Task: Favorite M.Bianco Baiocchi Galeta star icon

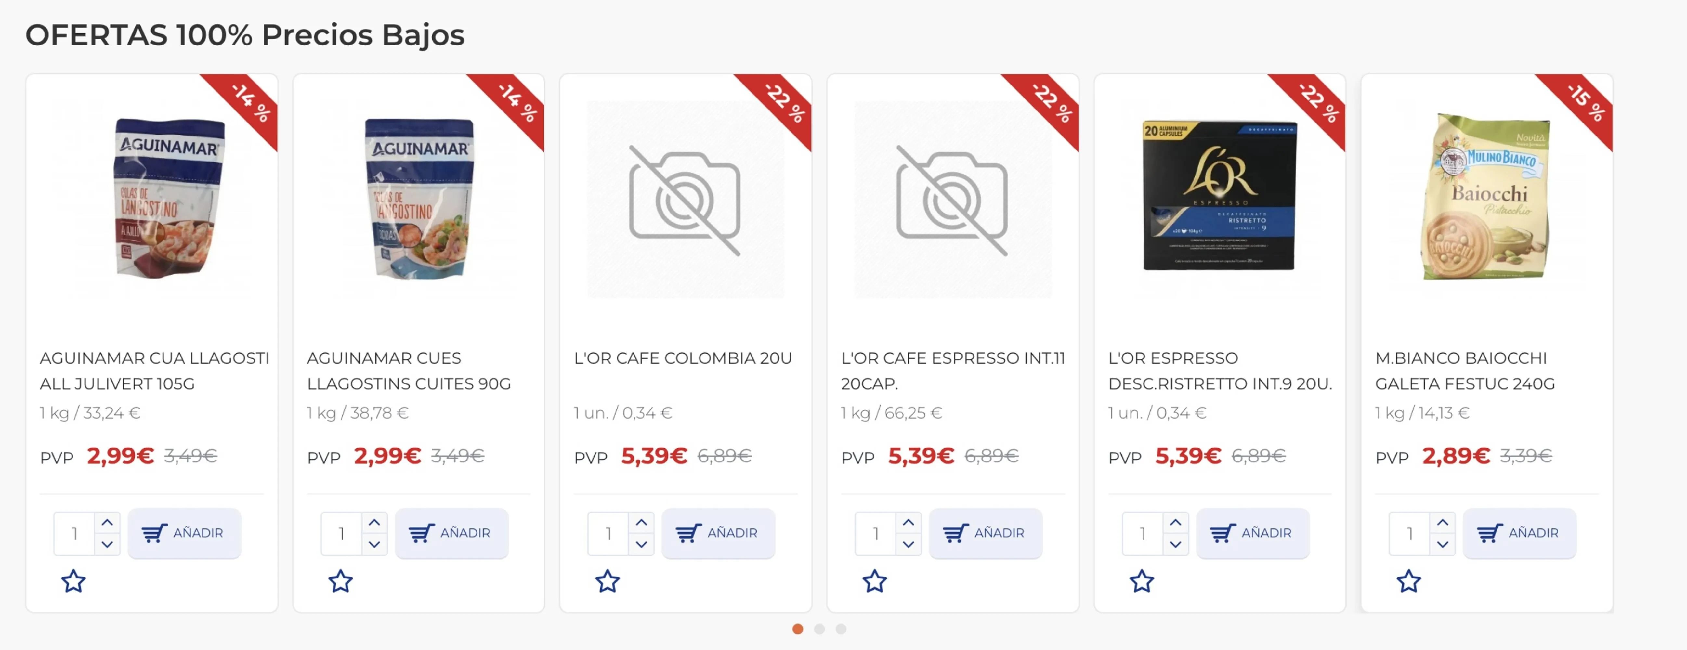Action: pos(1409,581)
